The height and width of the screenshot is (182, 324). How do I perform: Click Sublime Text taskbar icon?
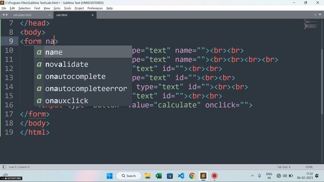point(204,176)
